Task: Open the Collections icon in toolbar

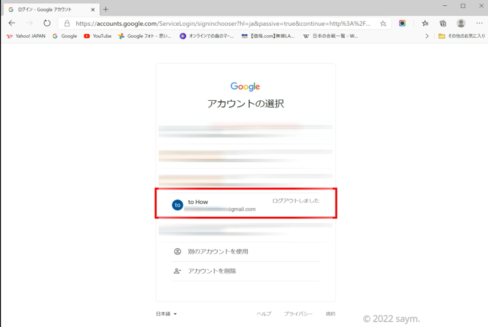Action: [x=443, y=23]
